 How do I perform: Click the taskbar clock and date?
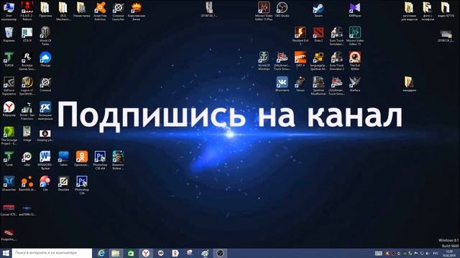(449, 253)
